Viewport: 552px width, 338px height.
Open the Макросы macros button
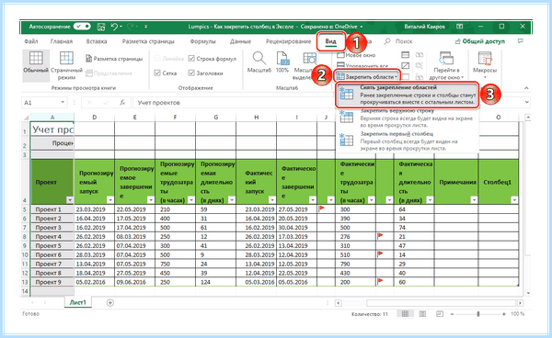click(485, 65)
